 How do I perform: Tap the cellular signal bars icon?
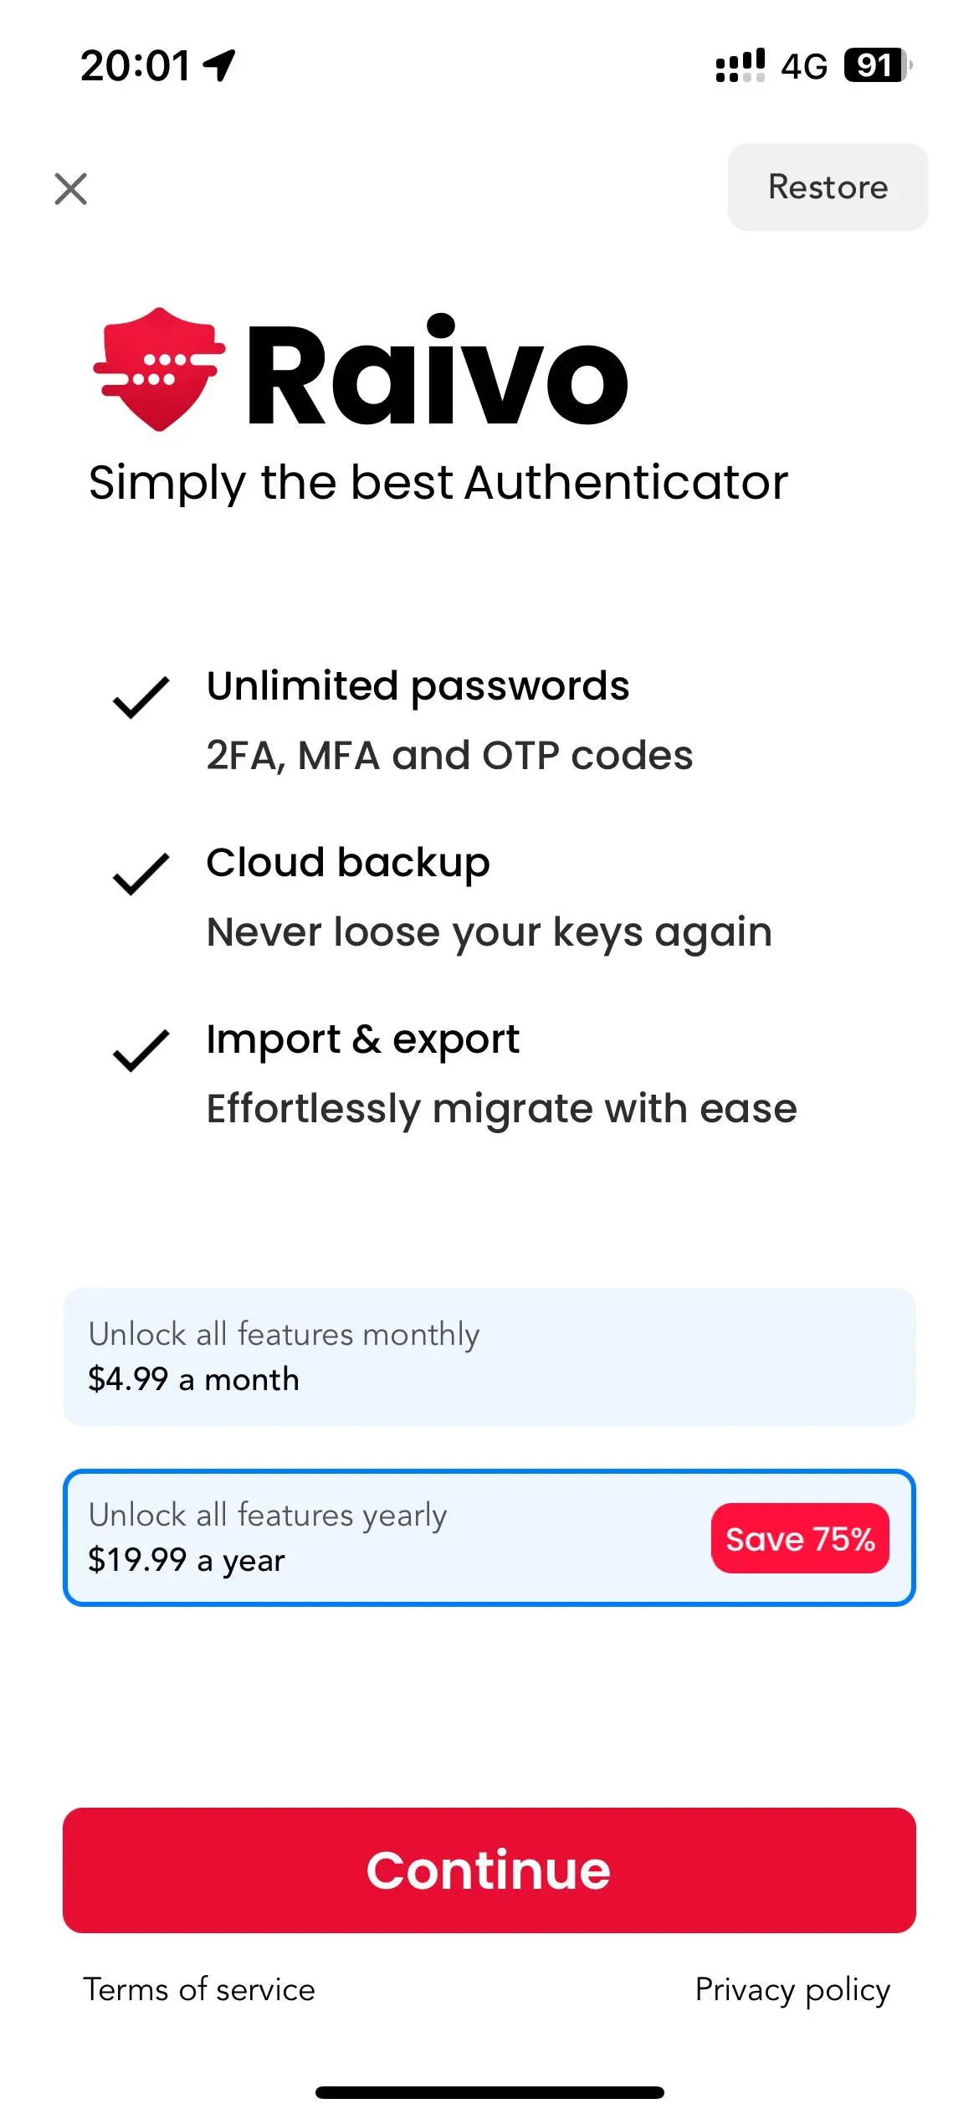741,65
